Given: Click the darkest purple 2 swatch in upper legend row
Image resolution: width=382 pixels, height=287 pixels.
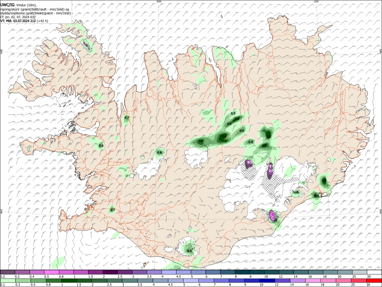Looking at the screenshot, I should (x=110, y=272).
